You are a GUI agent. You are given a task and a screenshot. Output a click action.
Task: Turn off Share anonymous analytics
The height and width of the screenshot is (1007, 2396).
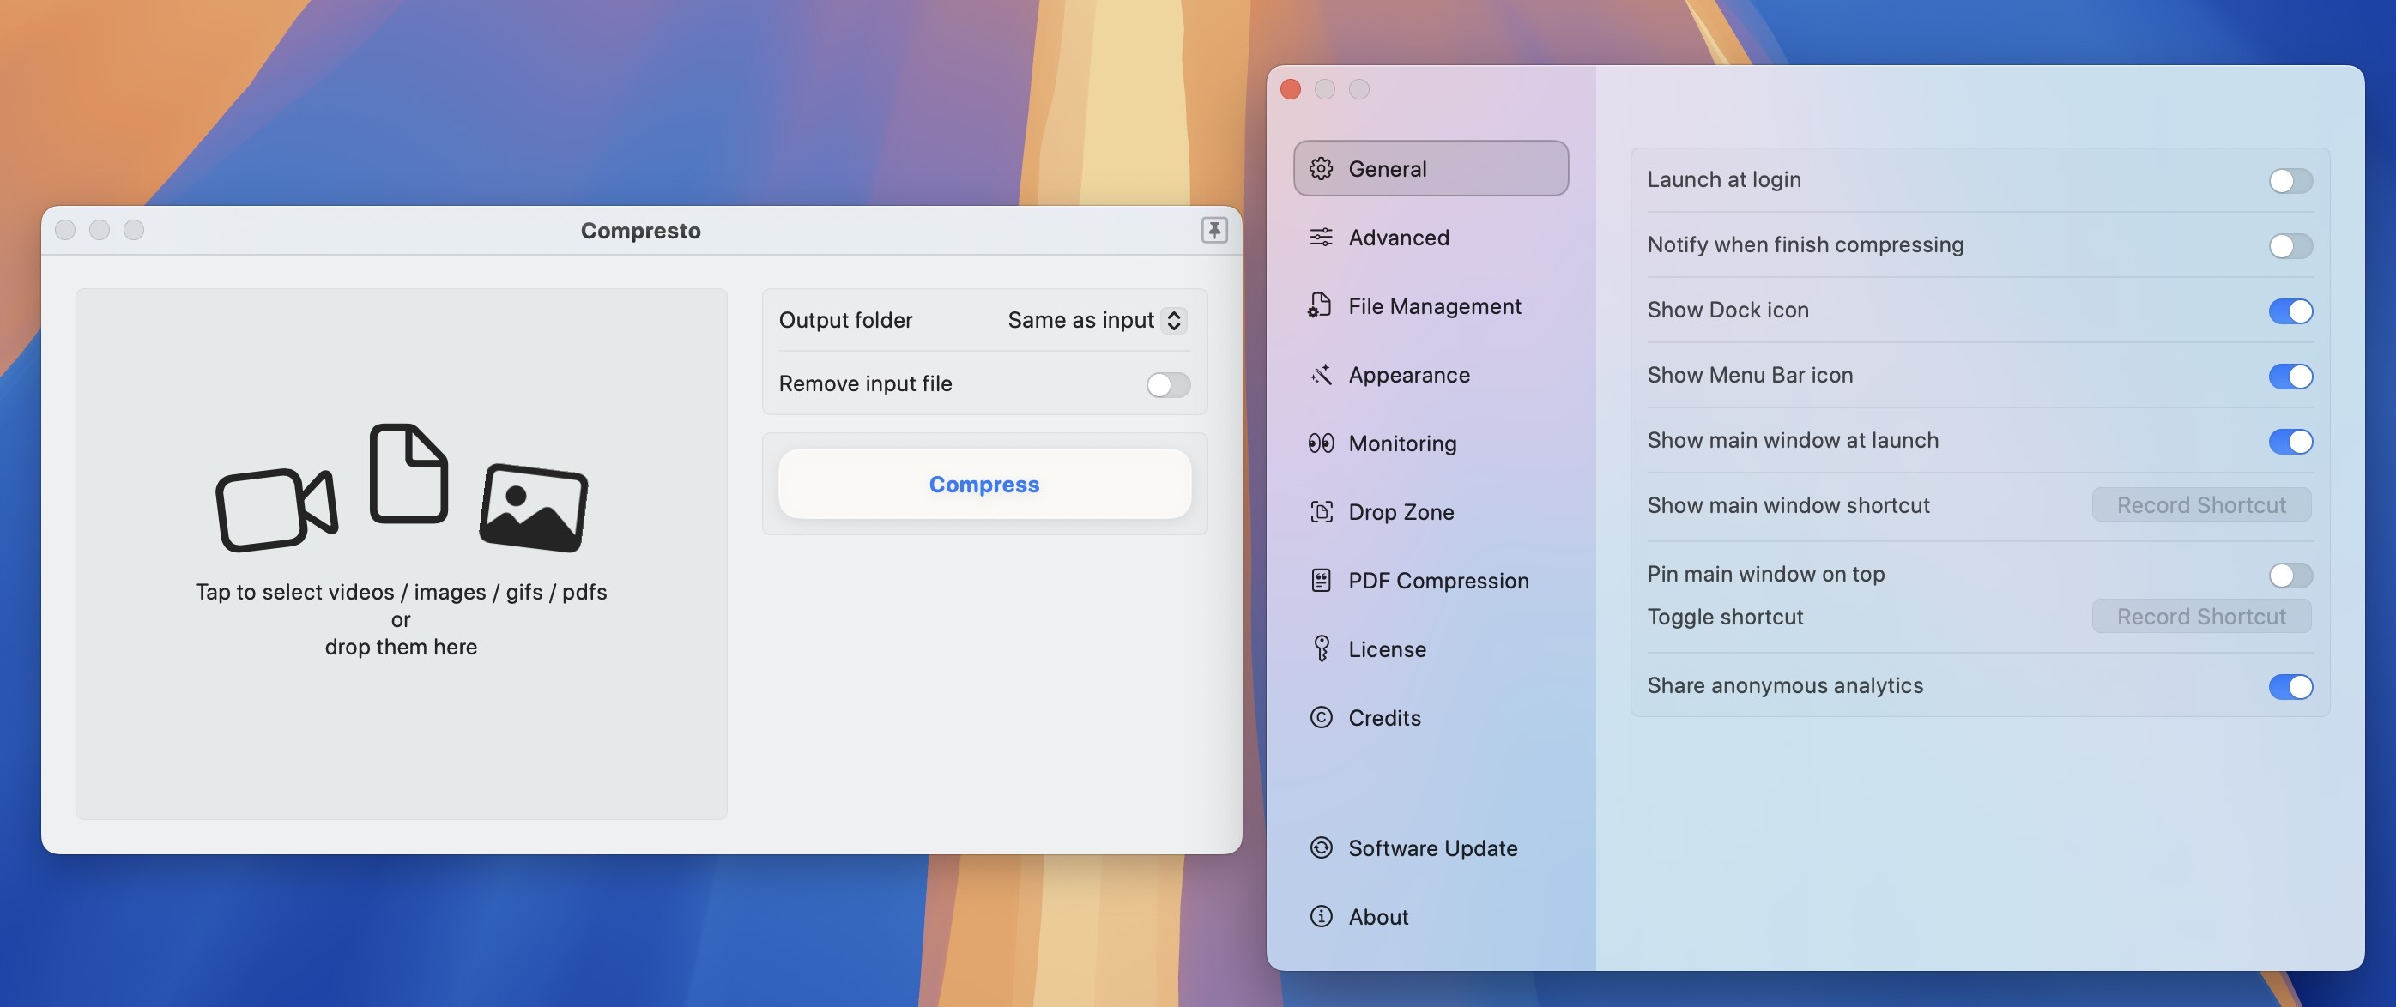pos(2290,686)
